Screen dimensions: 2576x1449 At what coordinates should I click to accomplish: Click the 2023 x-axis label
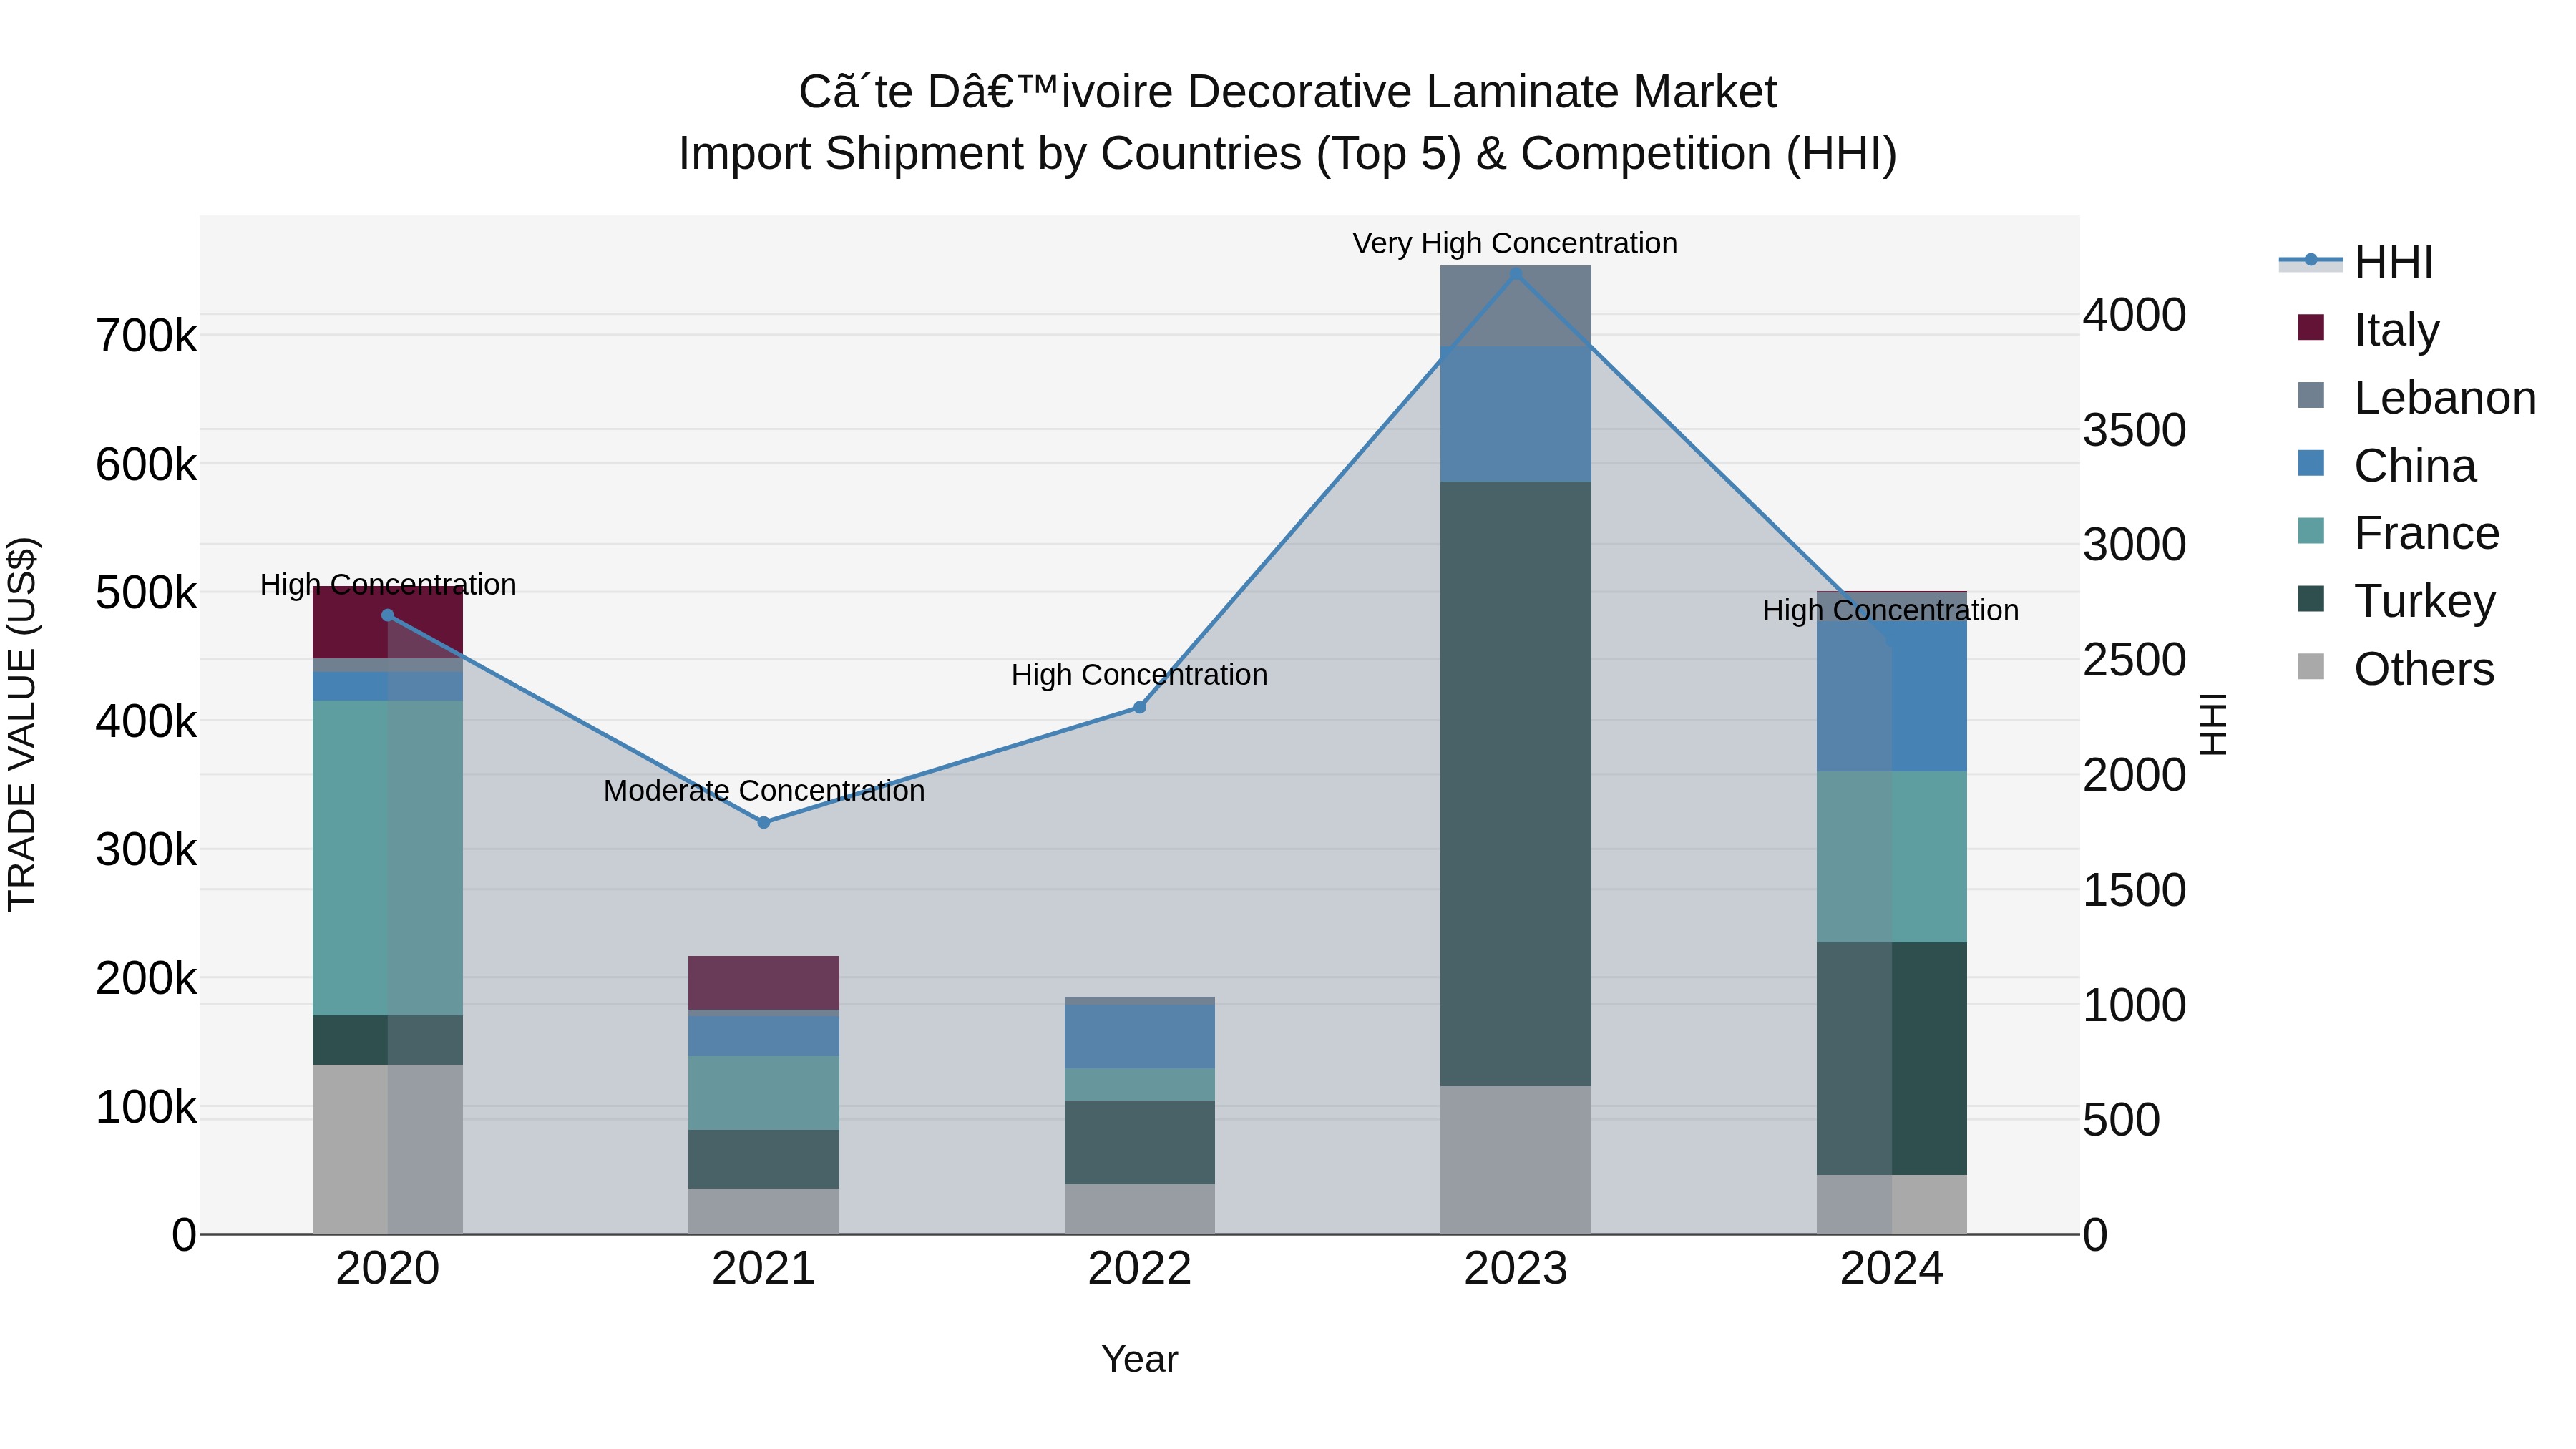click(x=1515, y=1269)
